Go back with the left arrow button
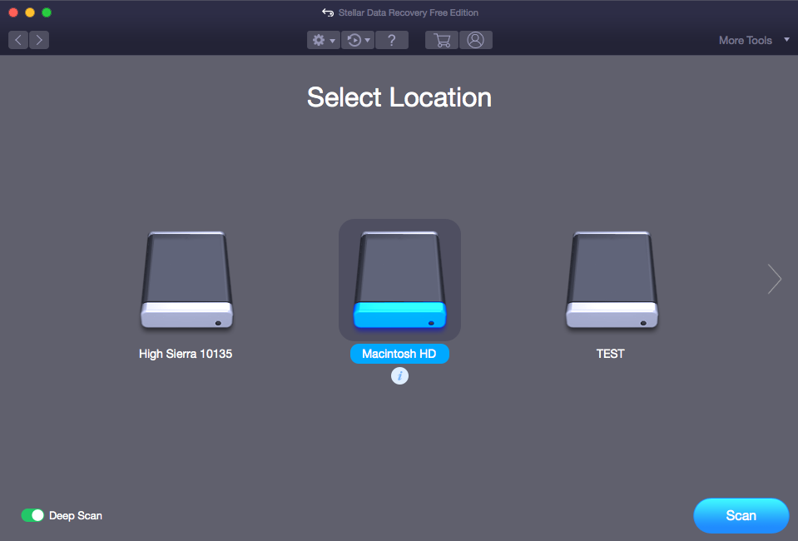This screenshot has height=541, width=798. click(x=18, y=40)
